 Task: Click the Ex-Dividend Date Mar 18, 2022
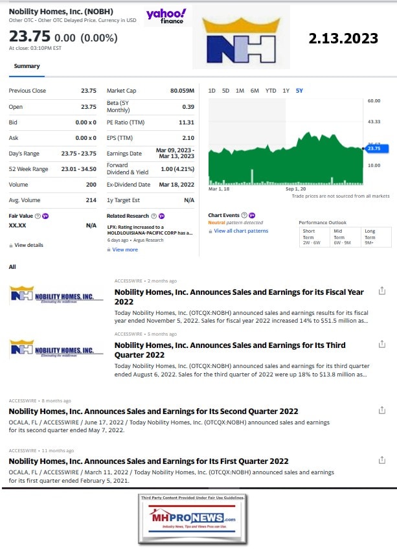tap(177, 185)
